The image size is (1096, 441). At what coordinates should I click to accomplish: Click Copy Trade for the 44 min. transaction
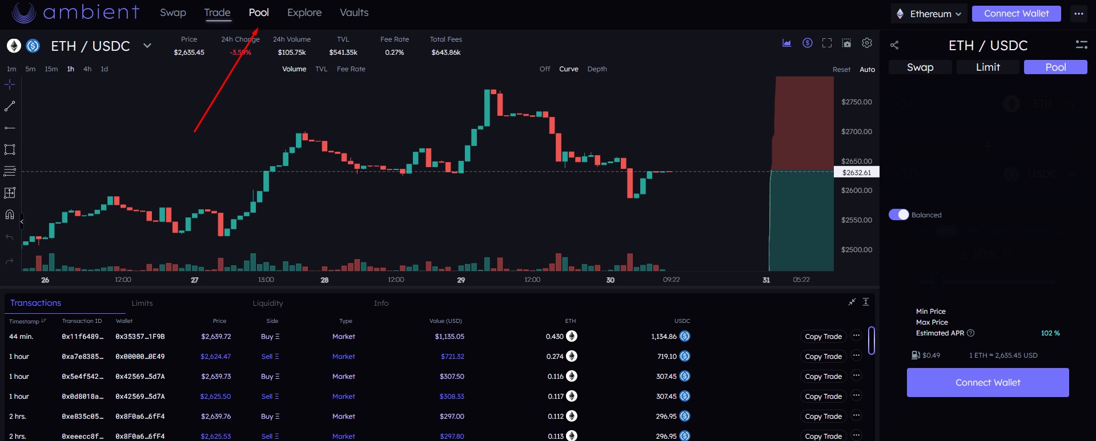[x=823, y=337]
